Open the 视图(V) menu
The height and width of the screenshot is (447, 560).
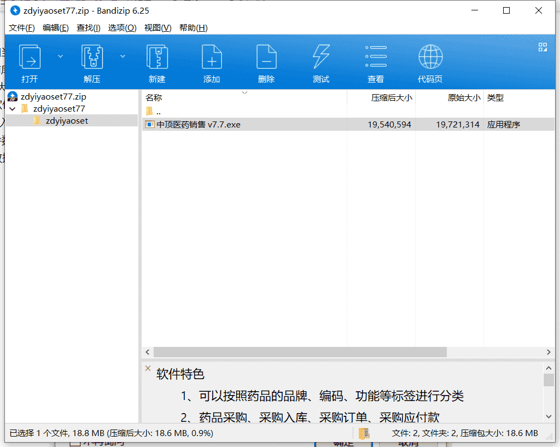[x=157, y=28]
